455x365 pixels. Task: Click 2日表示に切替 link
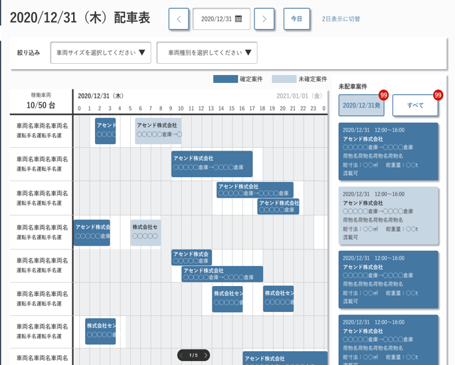coord(341,19)
